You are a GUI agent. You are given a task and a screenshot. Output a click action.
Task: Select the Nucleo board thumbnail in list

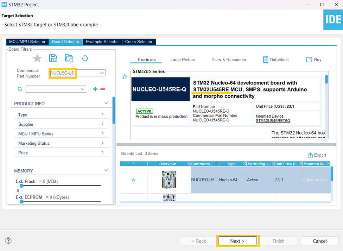click(x=169, y=180)
